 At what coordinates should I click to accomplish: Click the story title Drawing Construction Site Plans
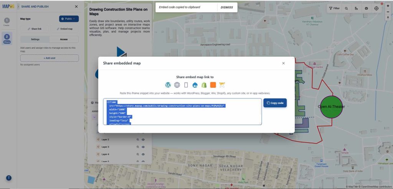pos(119,12)
